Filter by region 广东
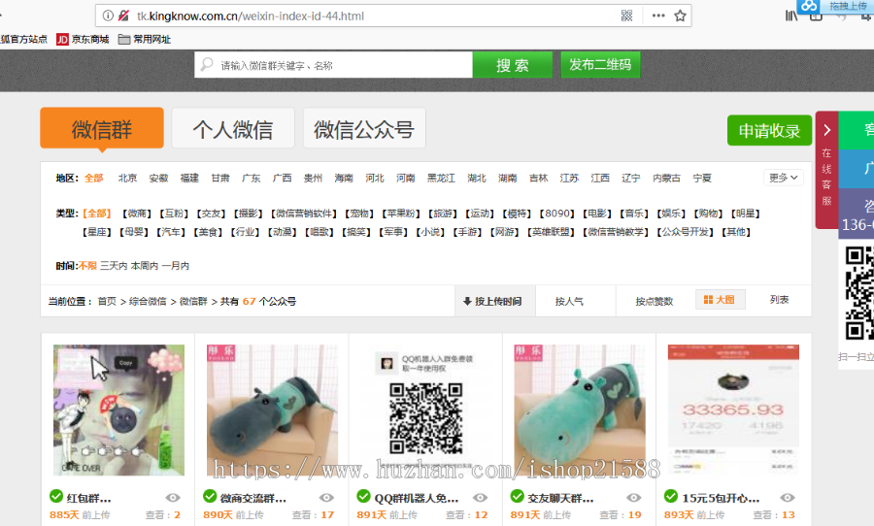Viewport: 874px width, 526px height. [252, 178]
